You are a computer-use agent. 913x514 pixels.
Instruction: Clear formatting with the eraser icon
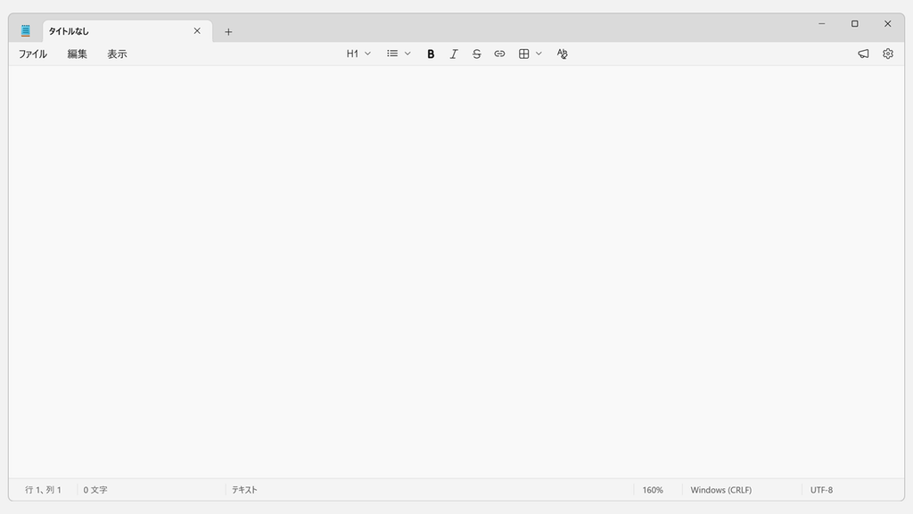tap(562, 54)
